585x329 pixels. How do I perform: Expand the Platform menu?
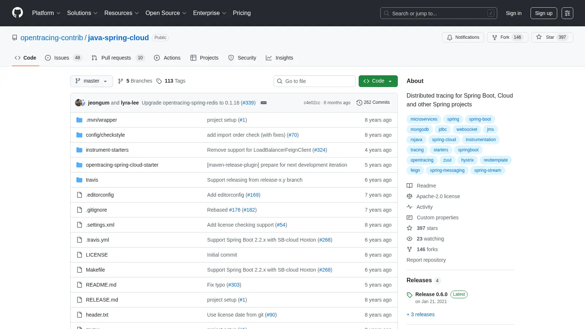[46, 13]
